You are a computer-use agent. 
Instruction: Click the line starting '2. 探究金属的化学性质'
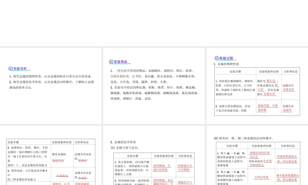pos(51,82)
